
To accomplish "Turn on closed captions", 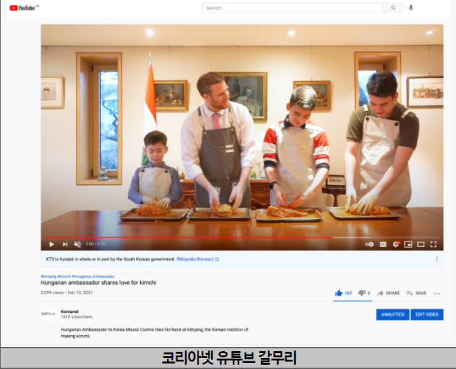I will pyautogui.click(x=383, y=244).
